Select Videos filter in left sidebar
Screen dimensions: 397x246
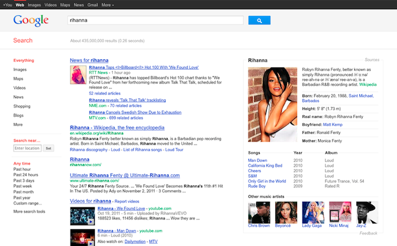(20, 88)
